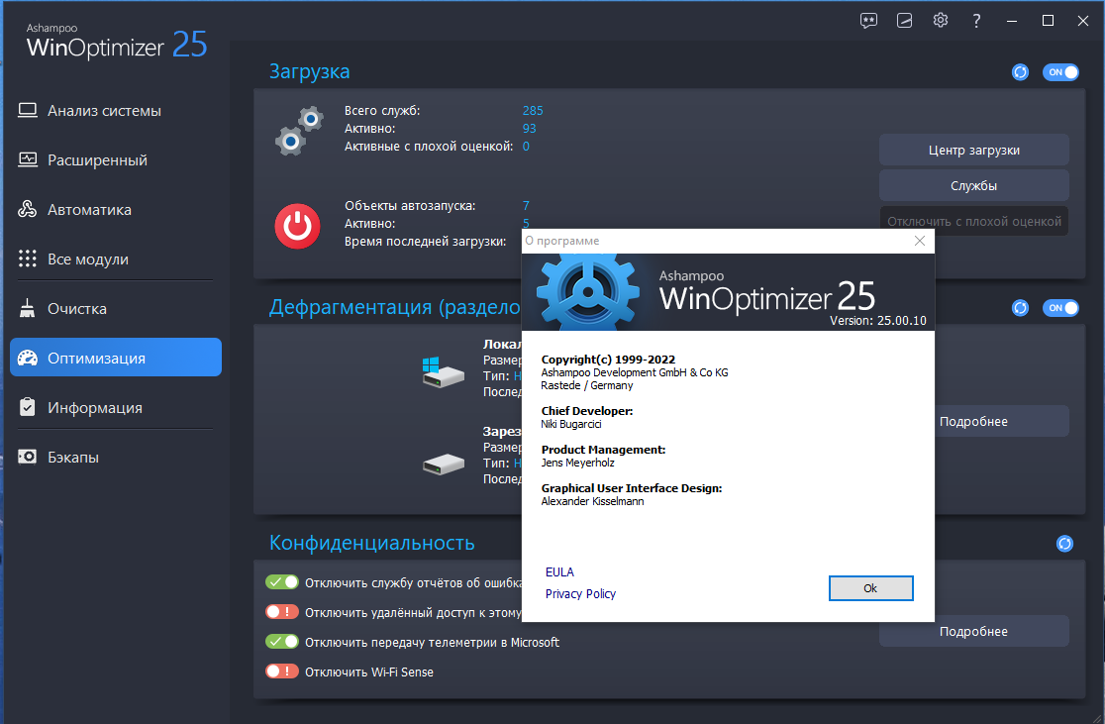Open help question mark icon
Viewport: 1105px width, 724px height.
pyautogui.click(x=976, y=21)
